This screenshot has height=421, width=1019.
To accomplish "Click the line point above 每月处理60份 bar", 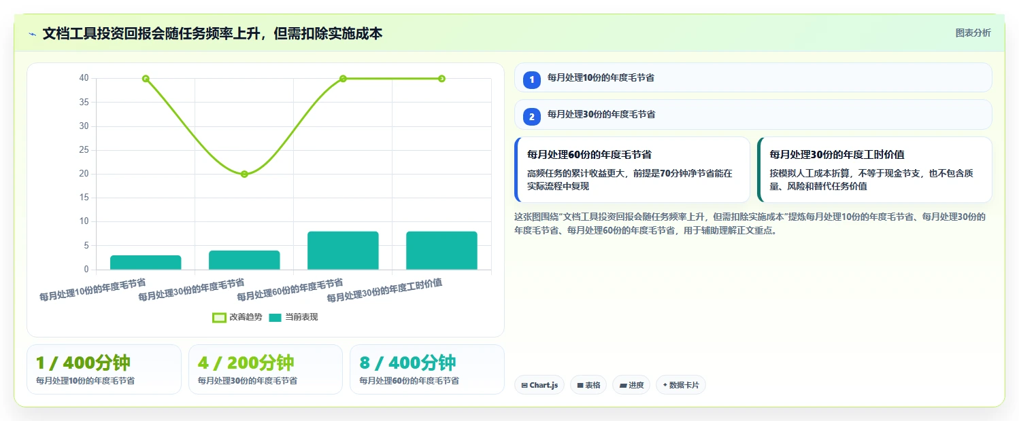I will tap(343, 79).
